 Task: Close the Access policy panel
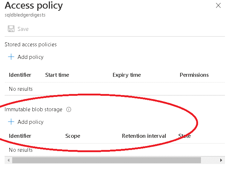pos(218,5)
